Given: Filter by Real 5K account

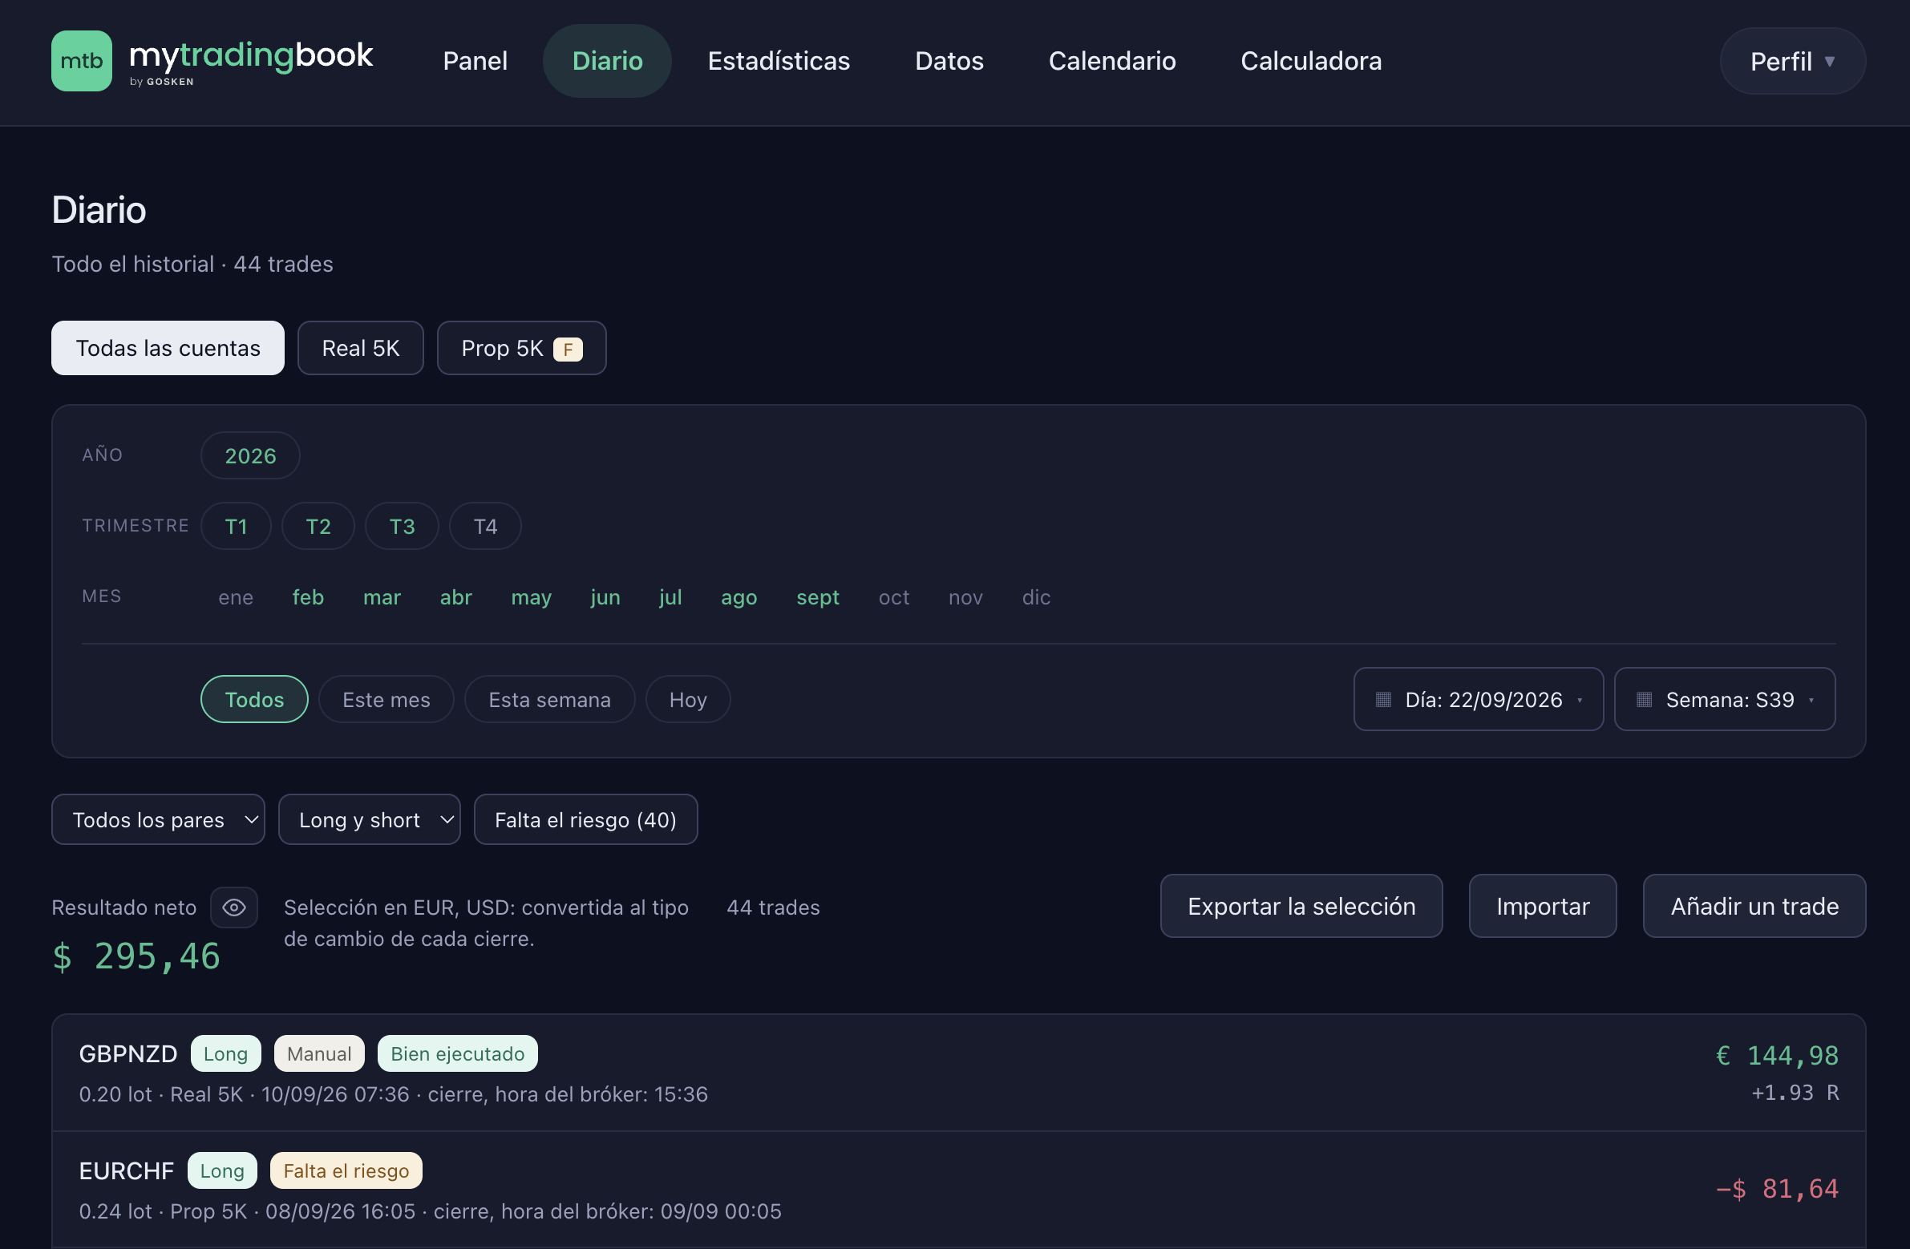Looking at the screenshot, I should click(x=360, y=348).
